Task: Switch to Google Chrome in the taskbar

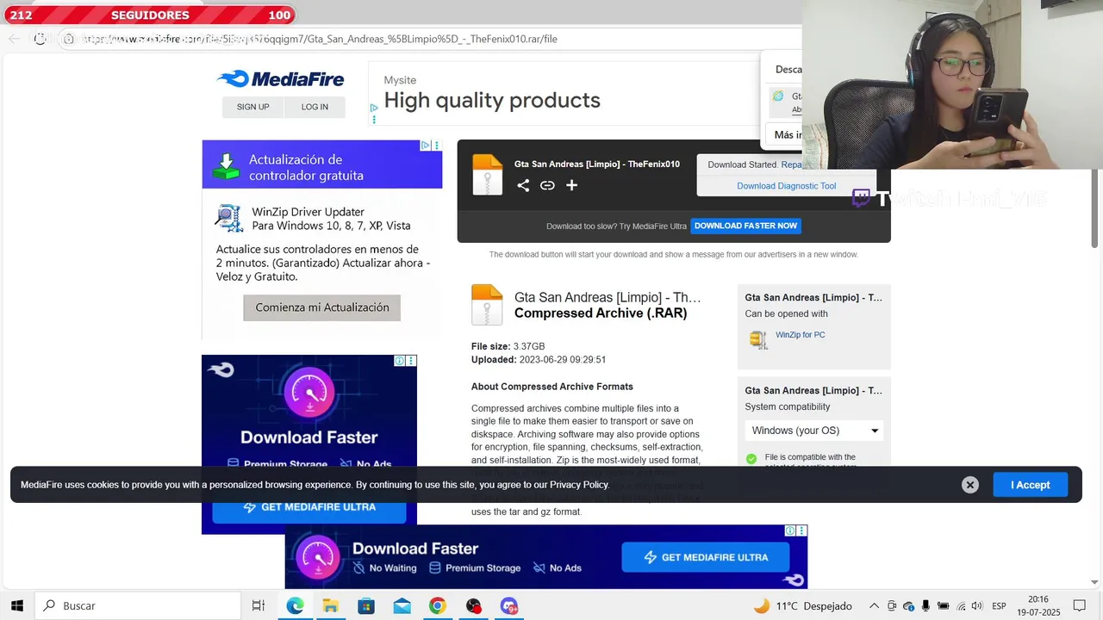Action: point(438,605)
